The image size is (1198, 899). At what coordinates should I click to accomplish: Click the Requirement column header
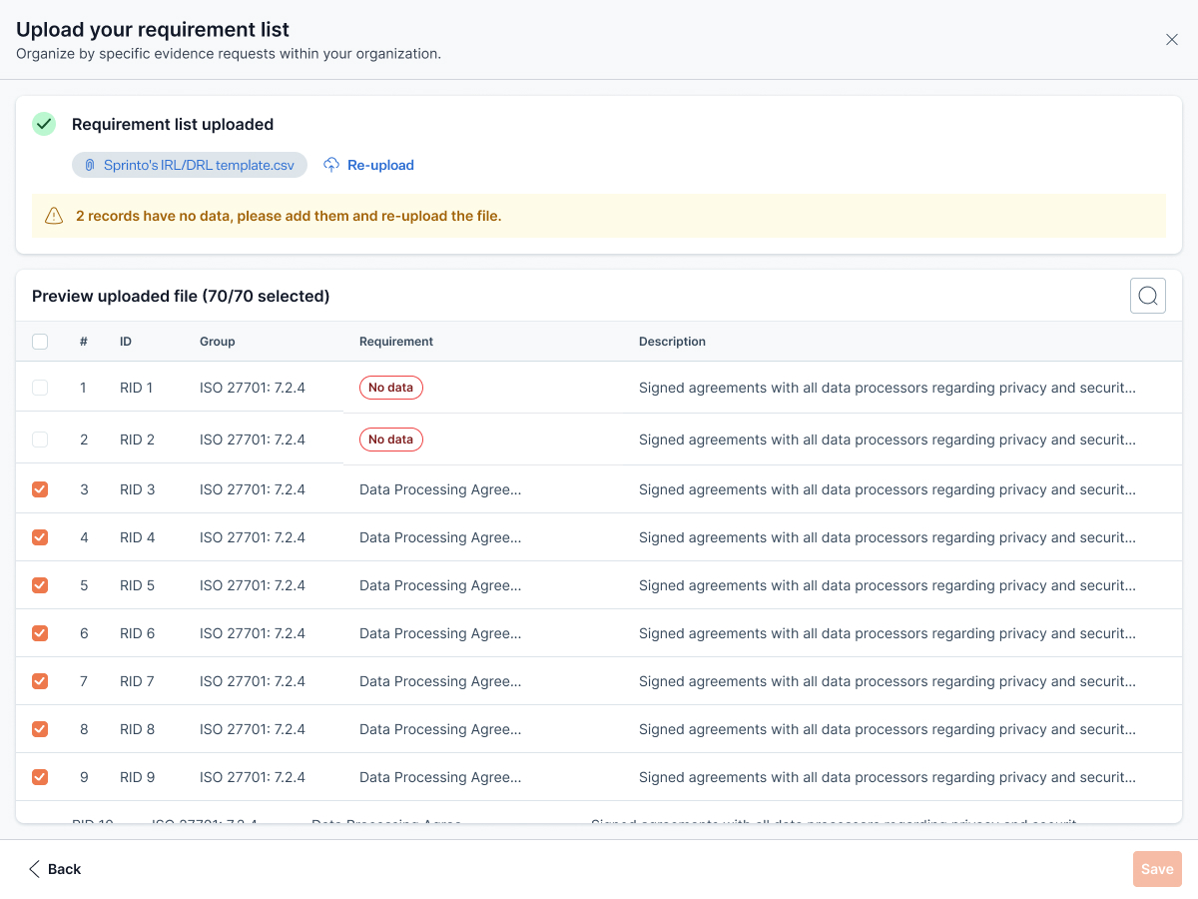(396, 342)
